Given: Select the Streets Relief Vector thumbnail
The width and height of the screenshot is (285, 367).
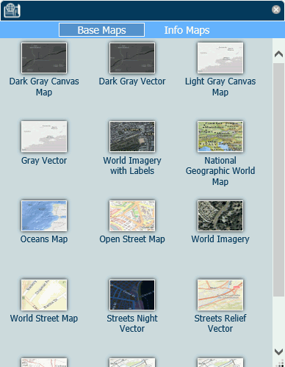Looking at the screenshot, I should (220, 295).
